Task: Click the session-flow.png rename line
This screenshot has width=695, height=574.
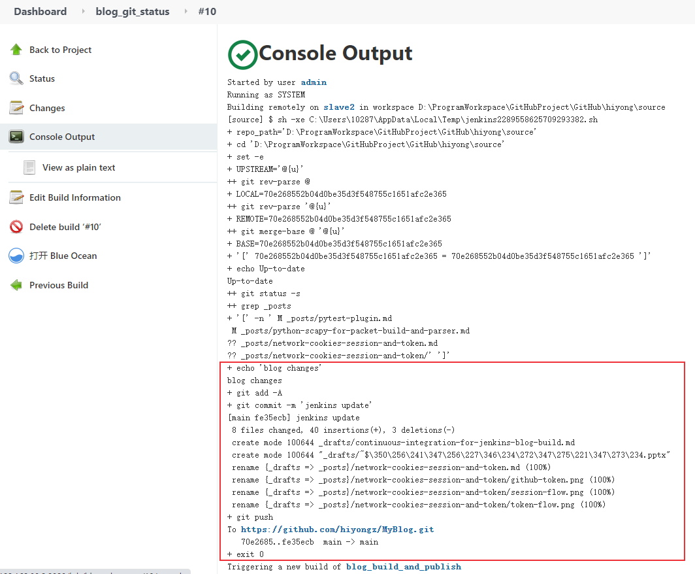Action: [x=423, y=492]
